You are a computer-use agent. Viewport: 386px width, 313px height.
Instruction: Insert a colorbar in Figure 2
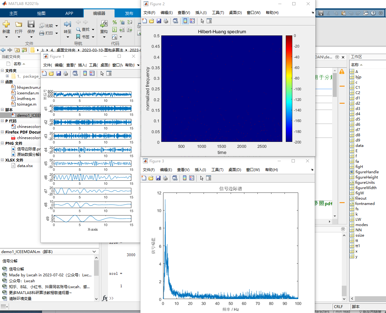pos(186,21)
